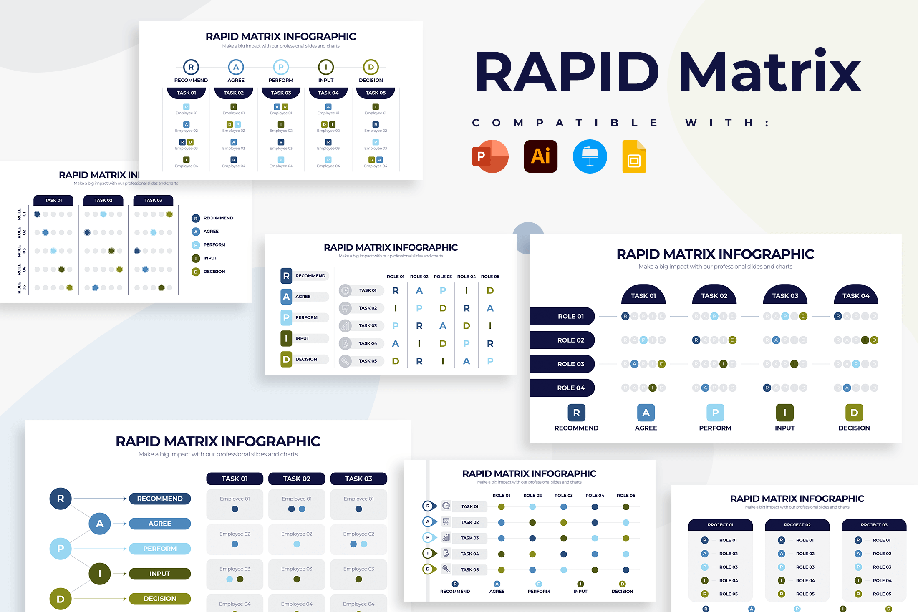
Task: Select the TASK 05 header in the employee-columns slide
Action: pos(376,93)
